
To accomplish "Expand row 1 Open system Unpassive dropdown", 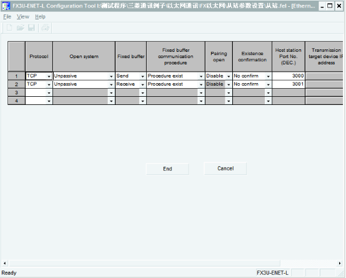I will (x=111, y=76).
